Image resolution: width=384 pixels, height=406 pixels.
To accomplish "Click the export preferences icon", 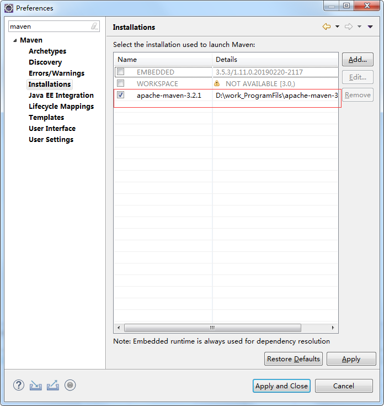I will click(53, 386).
